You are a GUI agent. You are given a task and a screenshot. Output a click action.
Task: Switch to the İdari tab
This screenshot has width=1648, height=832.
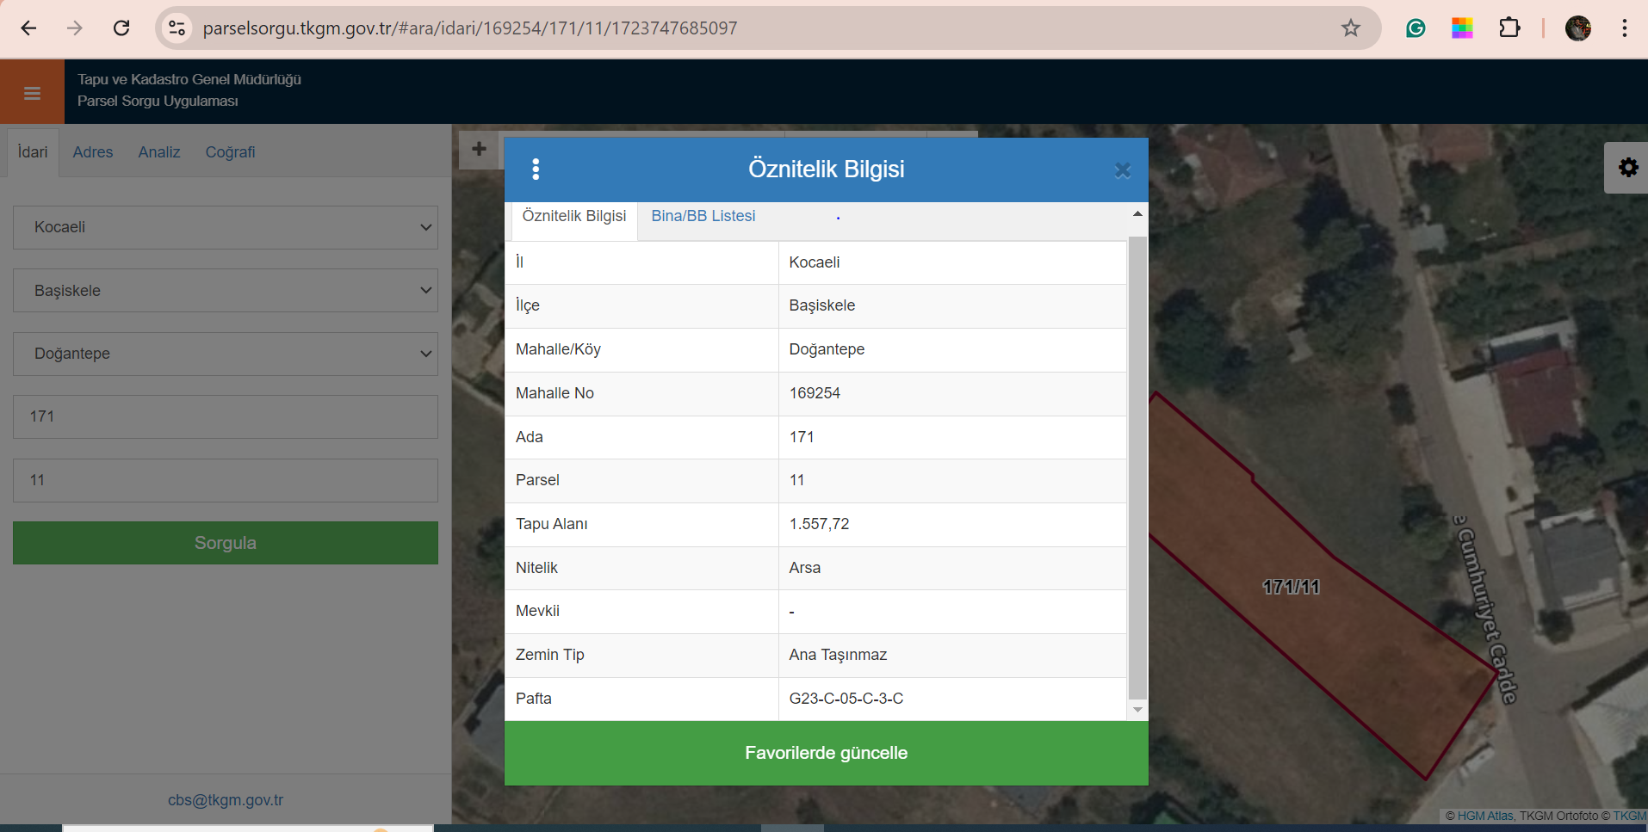33,152
